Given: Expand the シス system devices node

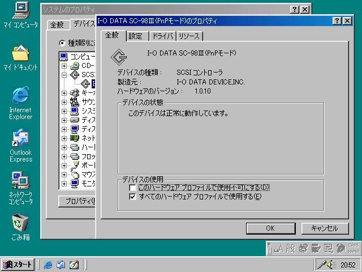Looking at the screenshot, I should [x=64, y=111].
